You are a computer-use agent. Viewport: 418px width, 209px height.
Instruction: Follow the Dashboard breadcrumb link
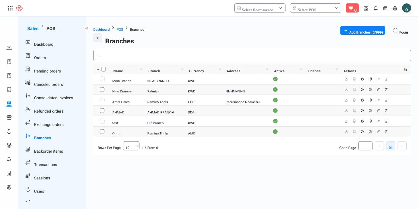[102, 30]
